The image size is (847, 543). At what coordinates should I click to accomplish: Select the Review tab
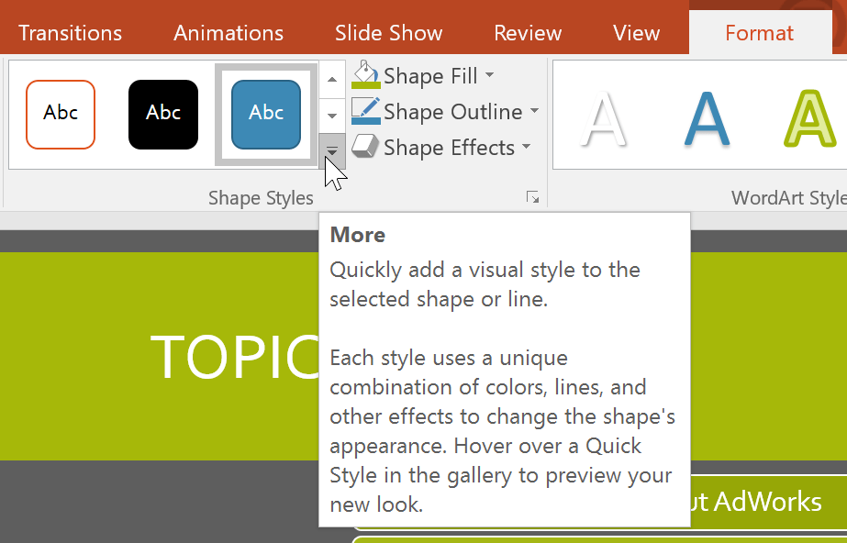pyautogui.click(x=527, y=32)
